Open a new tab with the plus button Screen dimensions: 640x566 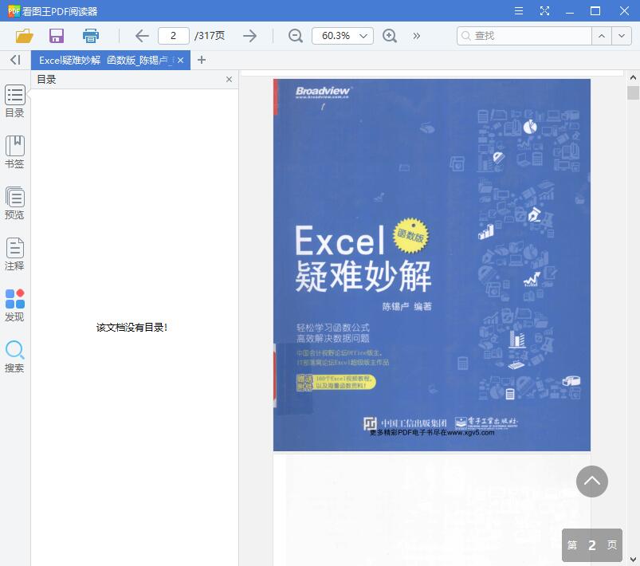click(202, 59)
